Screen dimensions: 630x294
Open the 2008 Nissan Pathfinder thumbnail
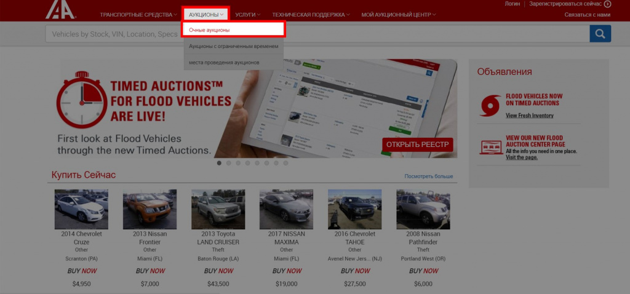pos(423,209)
